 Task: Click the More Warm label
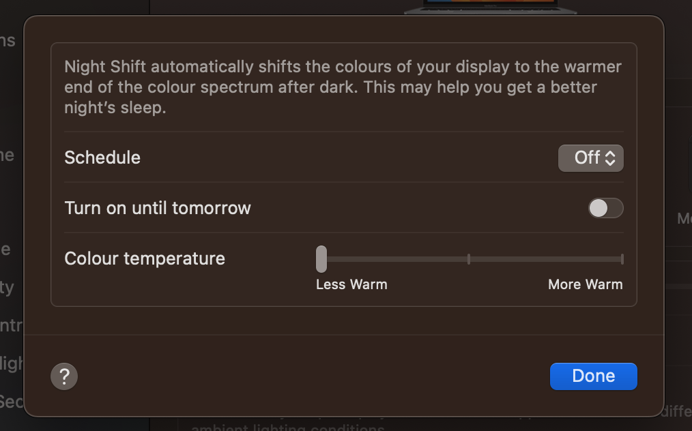point(586,284)
